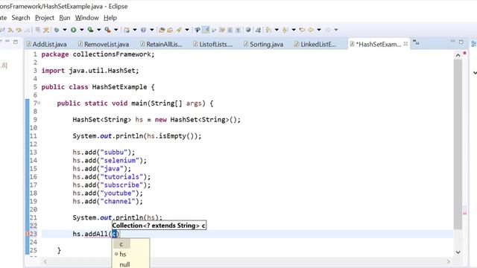Maximize the editor area

click(x=461, y=42)
